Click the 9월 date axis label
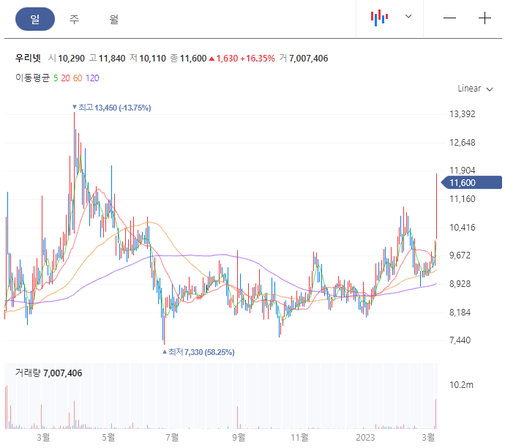The image size is (505, 448). pyautogui.click(x=239, y=437)
